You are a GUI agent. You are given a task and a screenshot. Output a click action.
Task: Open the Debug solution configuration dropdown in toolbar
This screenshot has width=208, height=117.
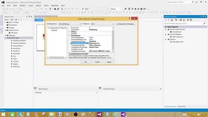116,9
